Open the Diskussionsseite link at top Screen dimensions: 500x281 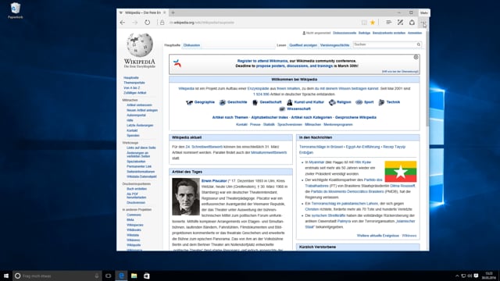coord(345,33)
